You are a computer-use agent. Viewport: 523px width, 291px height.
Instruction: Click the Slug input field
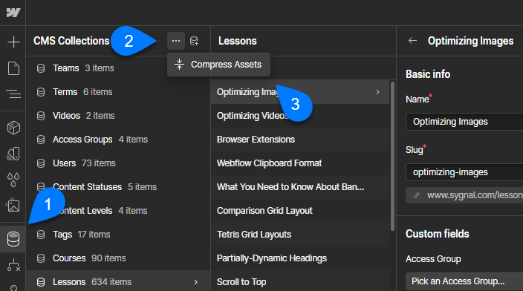coord(464,172)
